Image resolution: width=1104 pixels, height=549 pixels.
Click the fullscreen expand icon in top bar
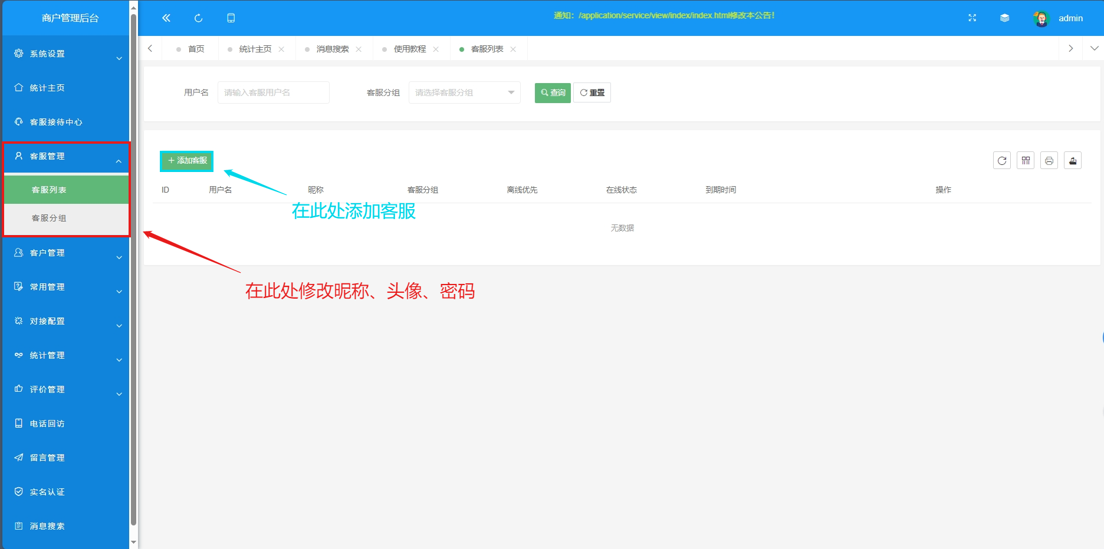[971, 18]
